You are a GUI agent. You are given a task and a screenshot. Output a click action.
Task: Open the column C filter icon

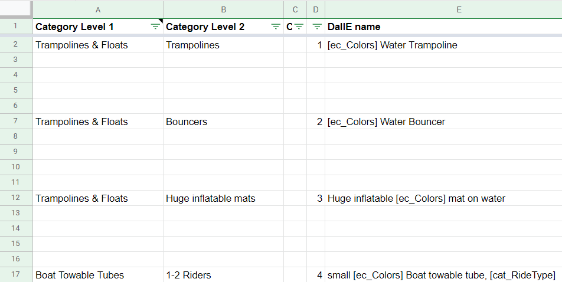pos(299,27)
